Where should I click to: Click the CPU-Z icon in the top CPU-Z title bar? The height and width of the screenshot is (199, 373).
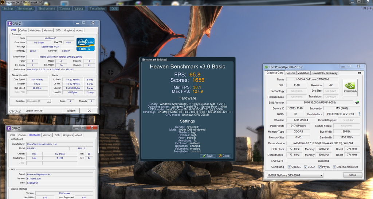coord(9,24)
